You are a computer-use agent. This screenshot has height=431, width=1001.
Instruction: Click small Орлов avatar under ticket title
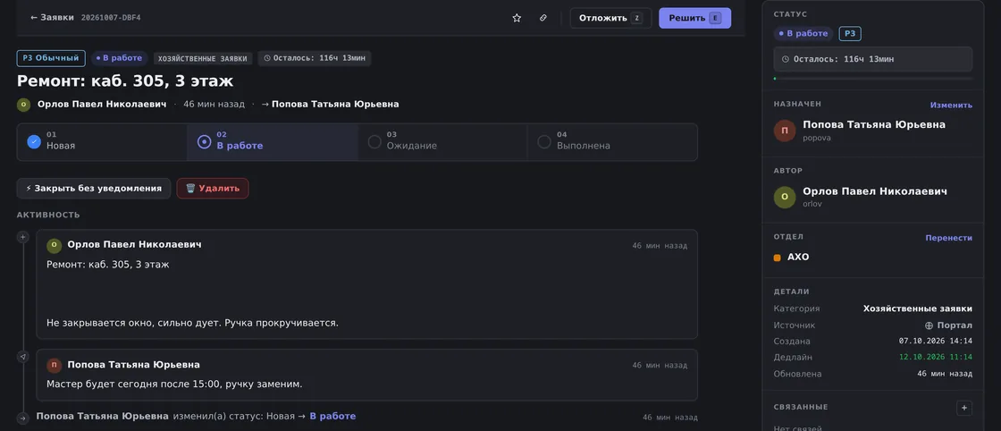[x=23, y=105]
